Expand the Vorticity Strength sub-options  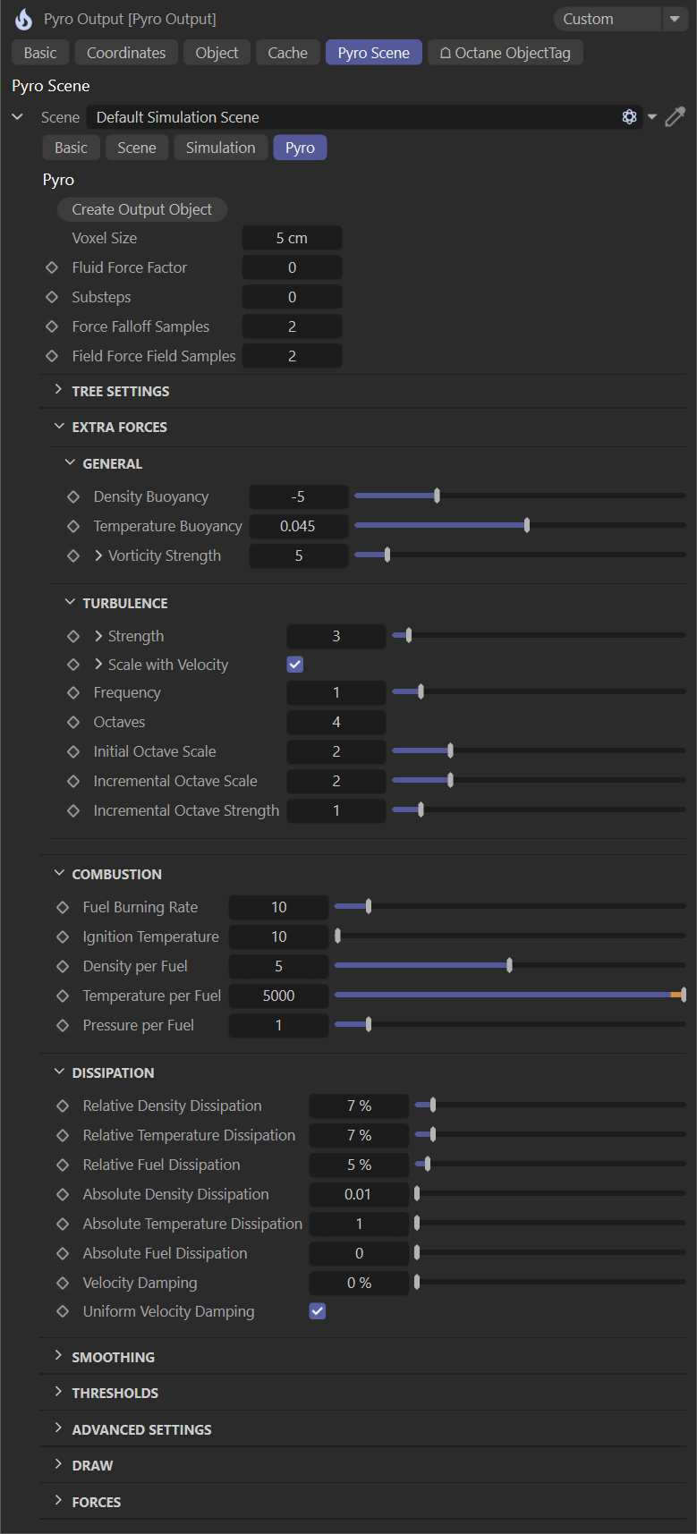click(98, 555)
